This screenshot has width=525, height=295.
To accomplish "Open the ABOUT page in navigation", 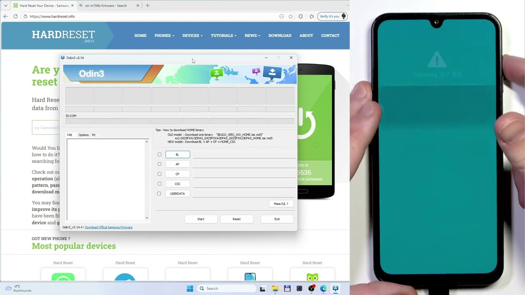I will (306, 36).
